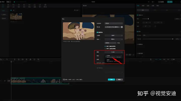Click the shortcut button in title bar
Screen dimensions: 181x101
pyautogui.click(x=161, y=2)
